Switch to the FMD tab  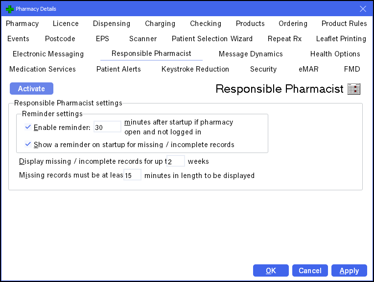(x=352, y=69)
